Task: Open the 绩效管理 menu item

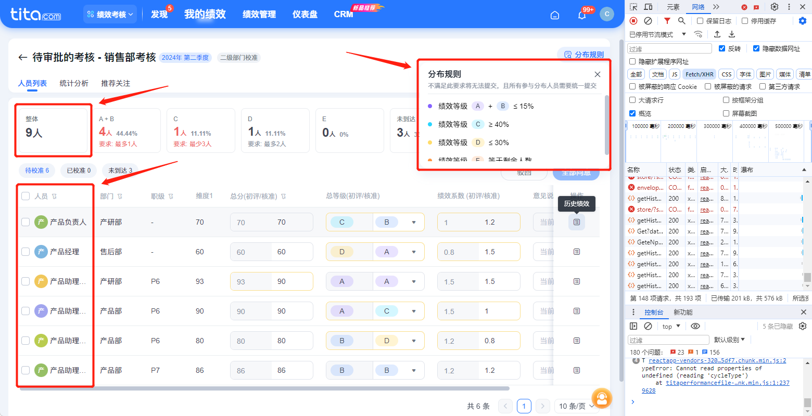Action: 259,15
